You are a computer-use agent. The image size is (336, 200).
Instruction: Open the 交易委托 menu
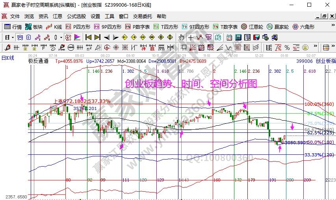pyautogui.click(x=142, y=17)
